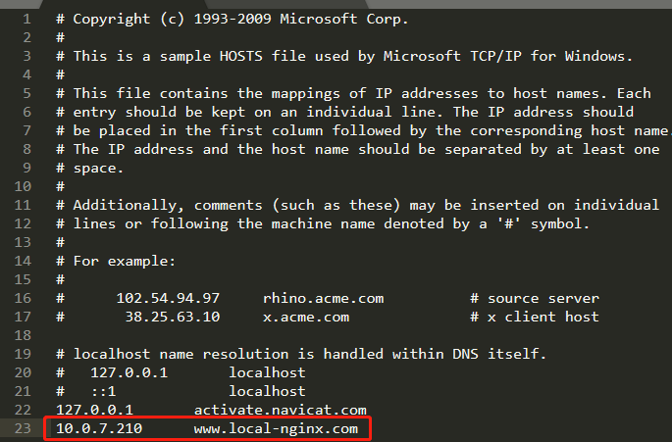
Task: Click on the www.local-nginx.com hostname
Action: point(284,428)
